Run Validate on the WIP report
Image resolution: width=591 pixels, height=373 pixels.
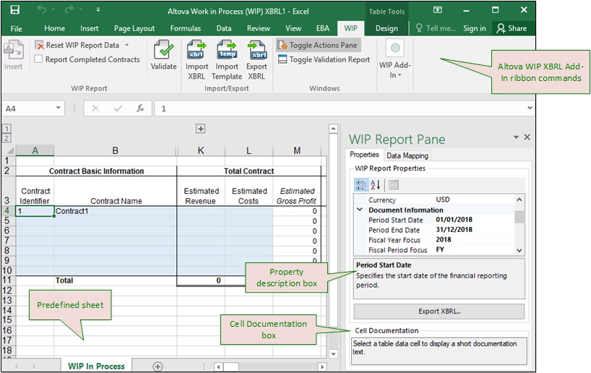(x=163, y=55)
